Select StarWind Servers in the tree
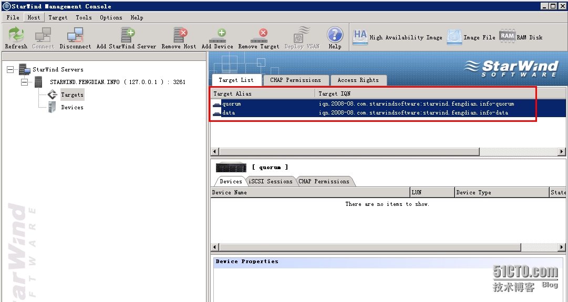 coord(58,69)
